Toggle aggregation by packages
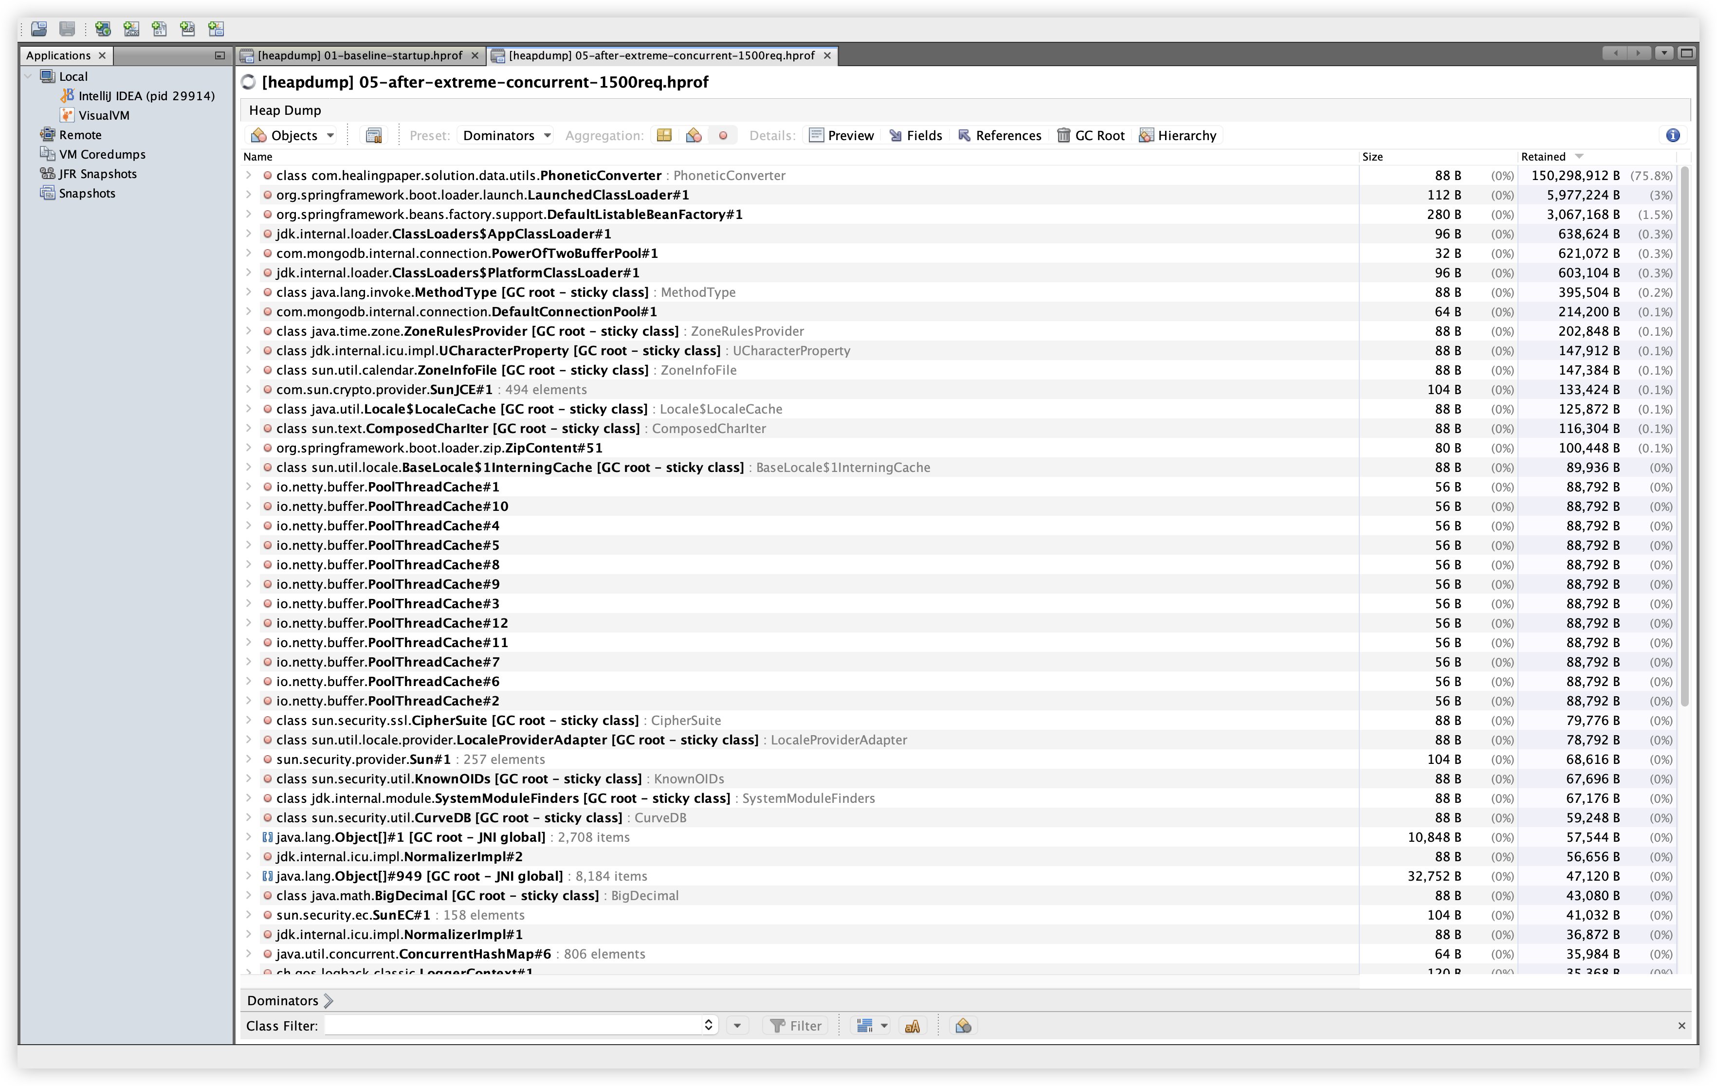Screen dimensions: 1717x1086 [664, 135]
